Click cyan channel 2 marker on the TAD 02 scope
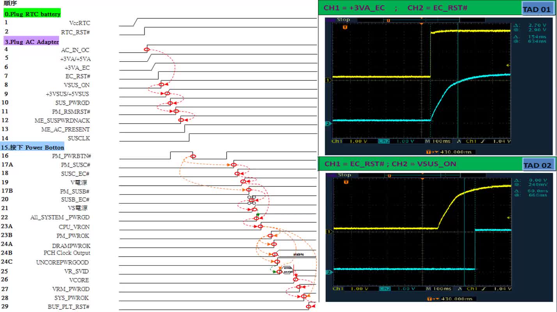Screen dimensions: 557x312 pos(328,272)
